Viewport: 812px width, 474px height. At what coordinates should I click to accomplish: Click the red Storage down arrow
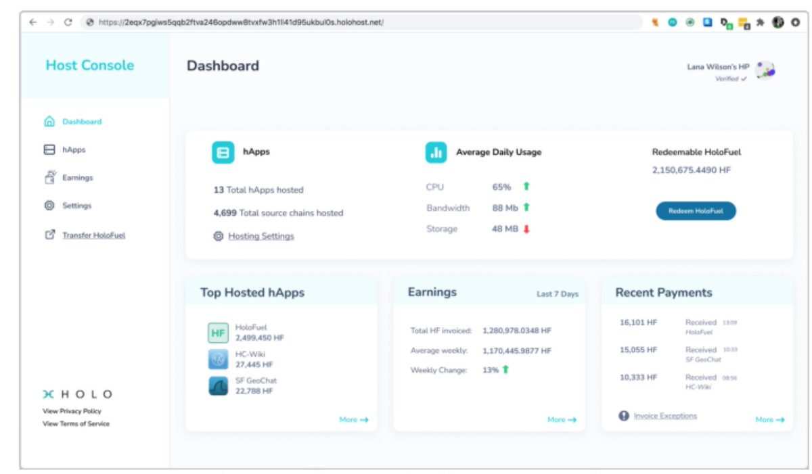pyautogui.click(x=526, y=229)
